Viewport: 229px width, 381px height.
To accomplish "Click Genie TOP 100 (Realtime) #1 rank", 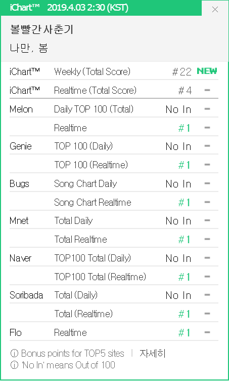I will tap(184, 165).
